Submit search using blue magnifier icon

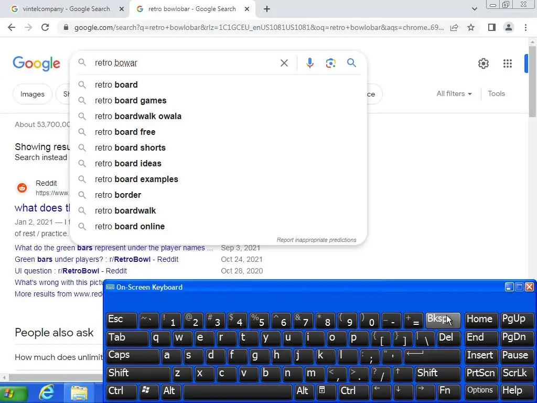[351, 63]
